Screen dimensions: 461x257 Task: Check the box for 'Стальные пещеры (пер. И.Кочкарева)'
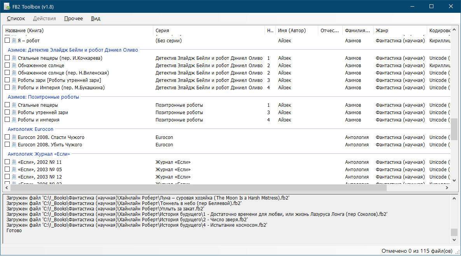[7, 58]
